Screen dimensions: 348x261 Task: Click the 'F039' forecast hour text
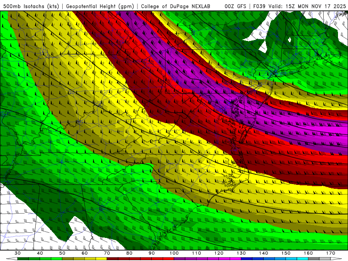tap(259, 6)
